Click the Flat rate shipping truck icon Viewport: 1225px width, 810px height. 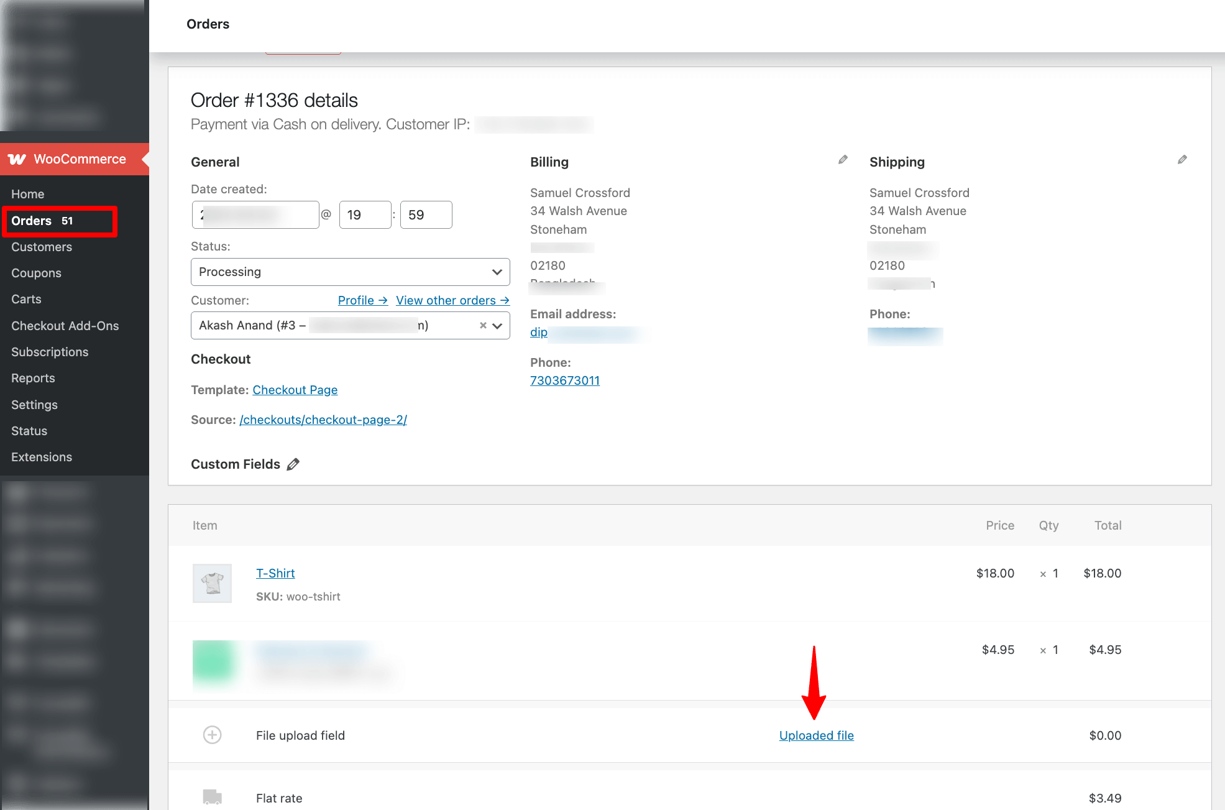(212, 796)
